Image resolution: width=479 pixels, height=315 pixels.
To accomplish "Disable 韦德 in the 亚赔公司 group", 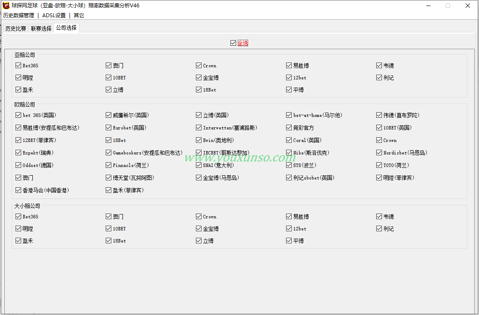I will click(379, 66).
